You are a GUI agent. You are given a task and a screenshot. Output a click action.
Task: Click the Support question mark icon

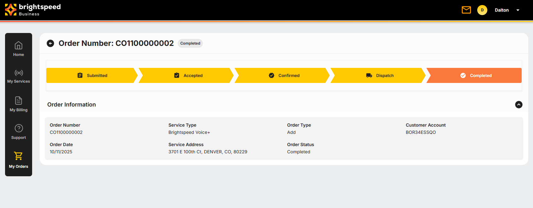coord(19,129)
